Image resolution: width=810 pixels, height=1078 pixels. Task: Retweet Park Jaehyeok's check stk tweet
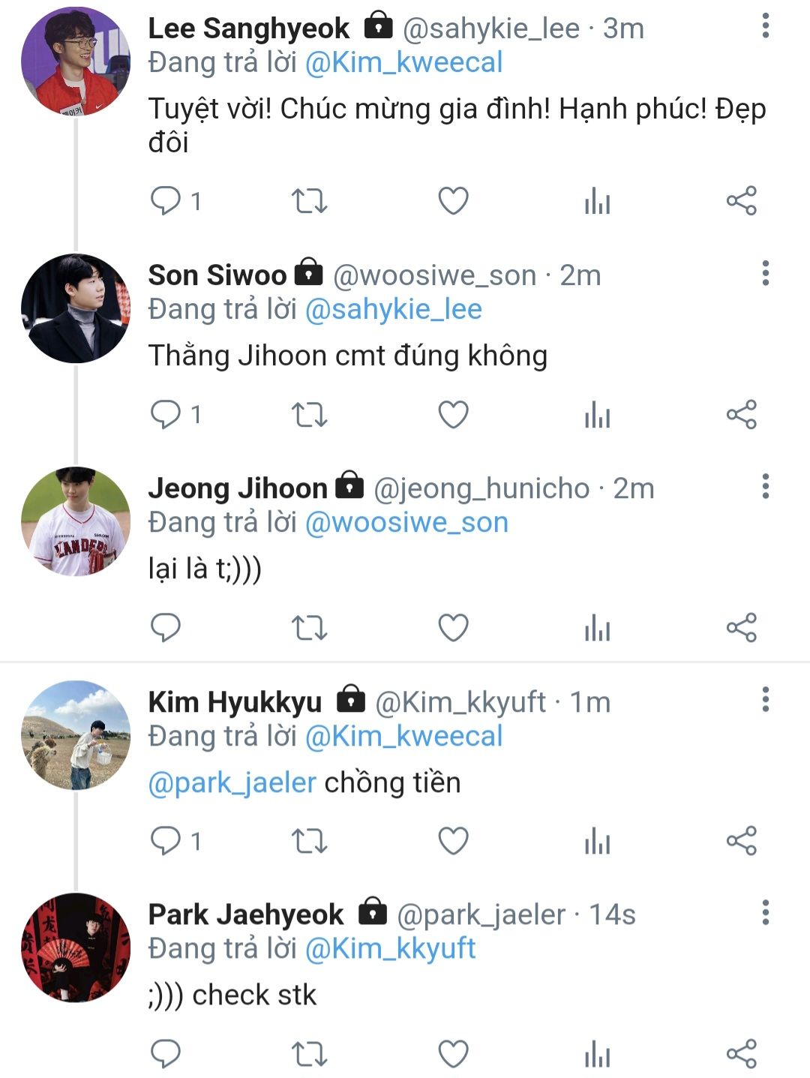[x=309, y=1053]
